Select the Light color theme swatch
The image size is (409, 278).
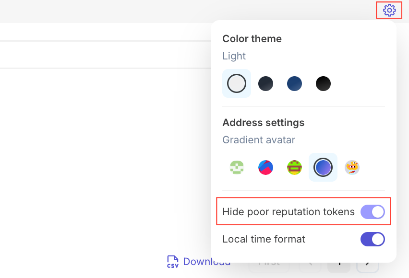tap(237, 83)
